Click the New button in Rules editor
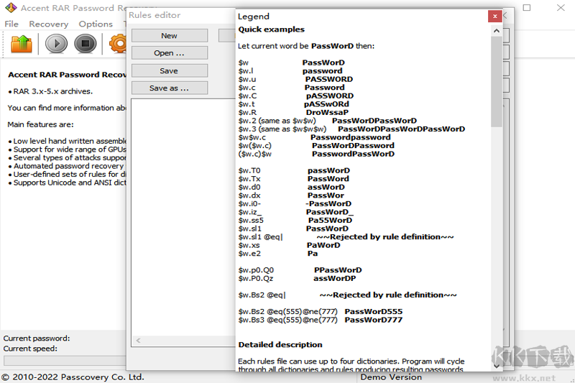Image resolution: width=575 pixels, height=383 pixels. tap(169, 35)
